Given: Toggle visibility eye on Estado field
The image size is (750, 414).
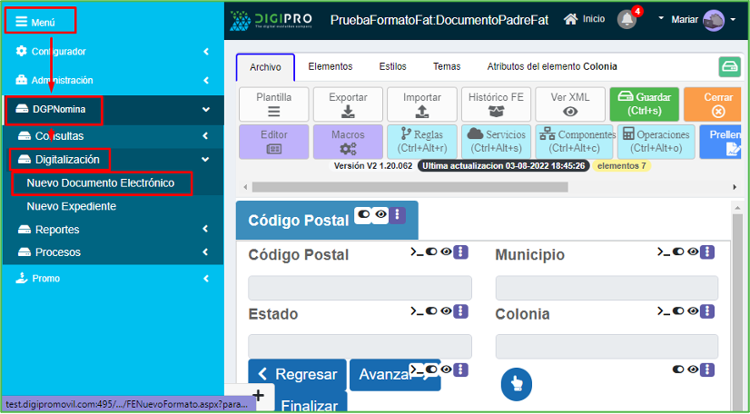Looking at the screenshot, I should pyautogui.click(x=446, y=310).
